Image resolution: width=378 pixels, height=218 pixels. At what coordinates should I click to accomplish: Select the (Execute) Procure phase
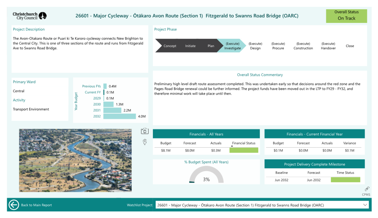coord(278,46)
